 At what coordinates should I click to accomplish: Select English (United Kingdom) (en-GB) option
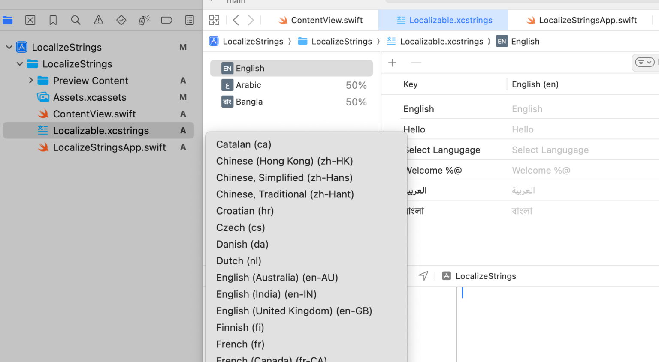294,311
